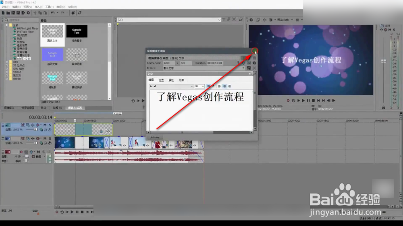Click the Animate button in generator dialog

155,138
